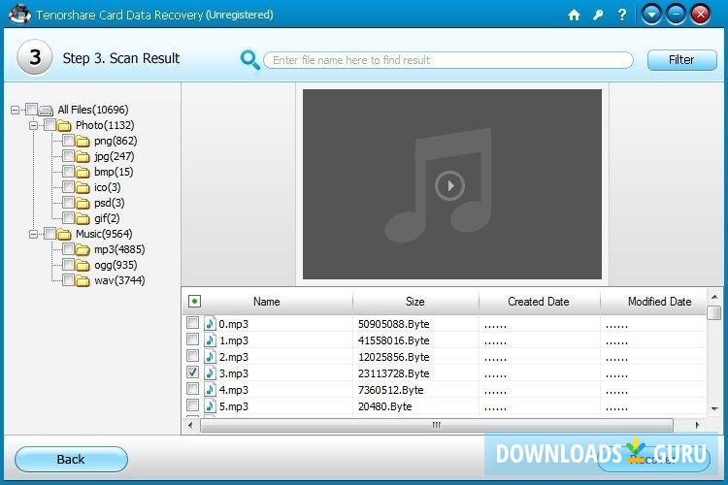
Task: Click the Music folder icon
Action: click(x=64, y=235)
